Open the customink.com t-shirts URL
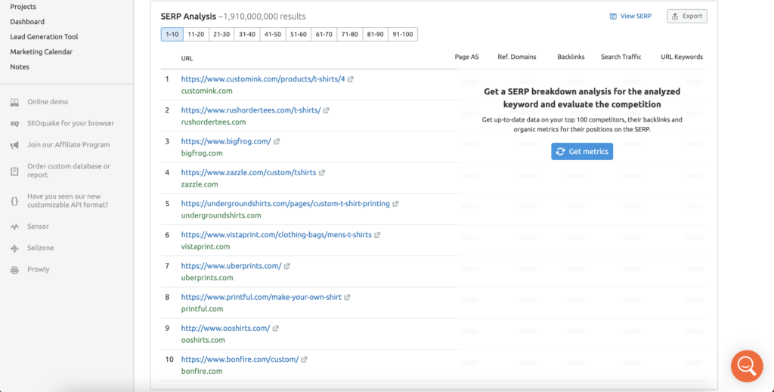 (x=263, y=79)
